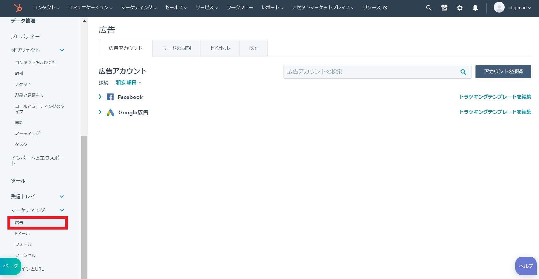Click the search icon in ad account field
The image size is (539, 279).
[x=463, y=72]
